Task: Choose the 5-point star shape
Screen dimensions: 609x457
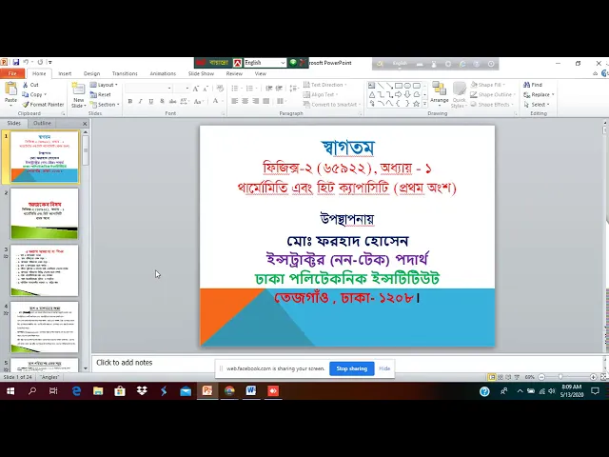Action: tap(417, 104)
